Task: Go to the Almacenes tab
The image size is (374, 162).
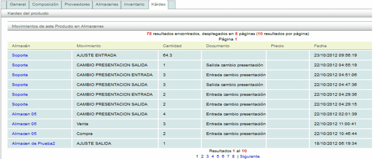Action: [x=107, y=5]
